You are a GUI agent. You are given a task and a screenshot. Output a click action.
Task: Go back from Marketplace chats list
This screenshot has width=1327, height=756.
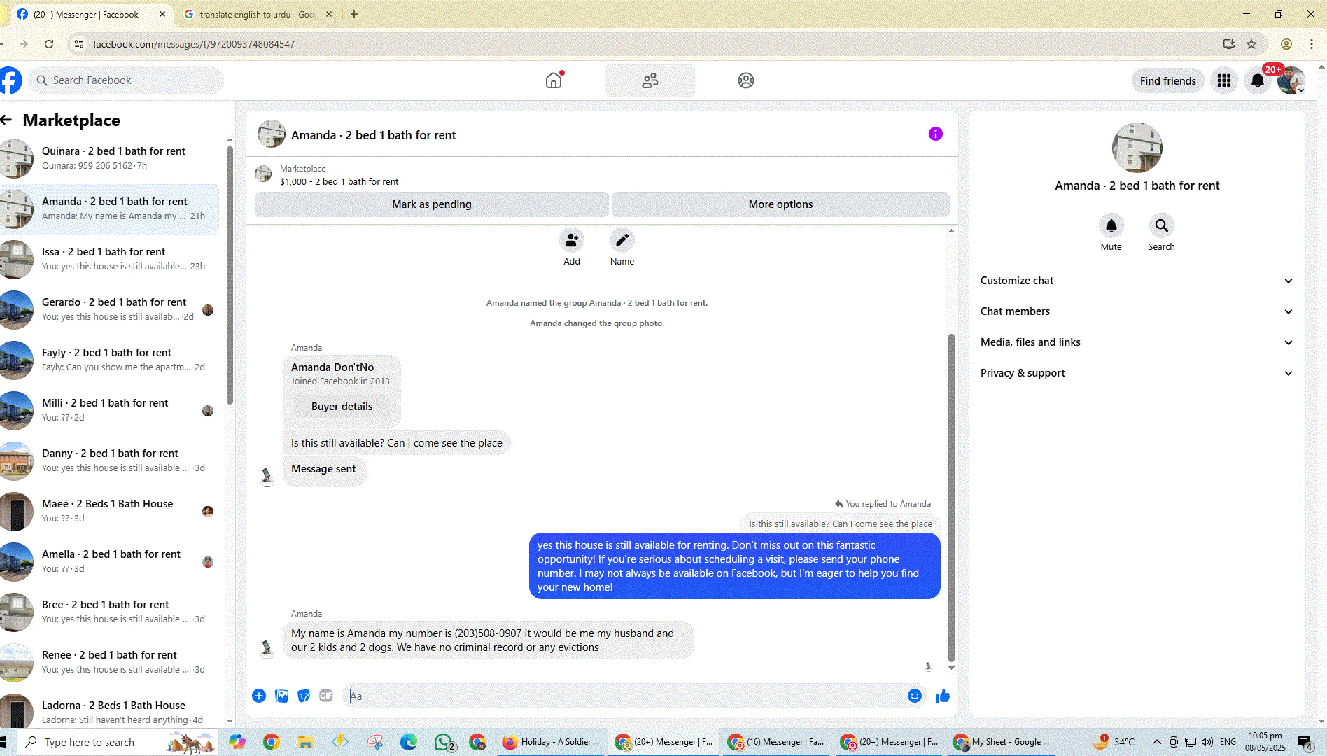(x=6, y=120)
